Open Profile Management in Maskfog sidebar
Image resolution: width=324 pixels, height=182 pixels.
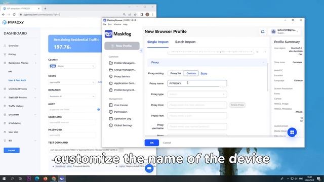click(x=122, y=63)
